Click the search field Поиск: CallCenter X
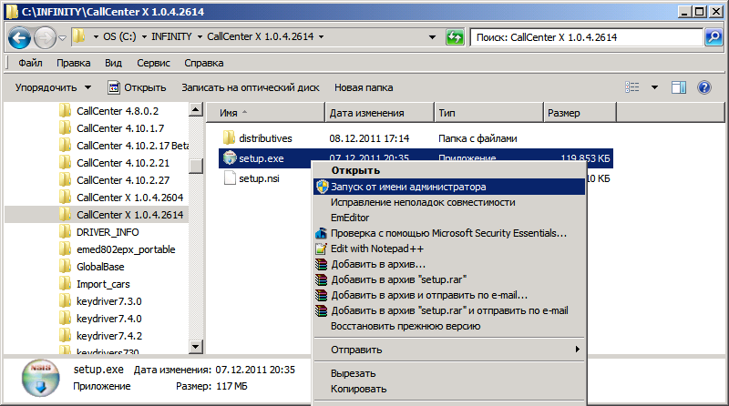This screenshot has width=729, height=406. [x=587, y=37]
